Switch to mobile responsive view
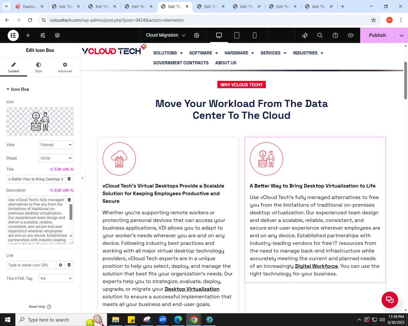Image resolution: width=408 pixels, height=326 pixels. tap(255, 35)
